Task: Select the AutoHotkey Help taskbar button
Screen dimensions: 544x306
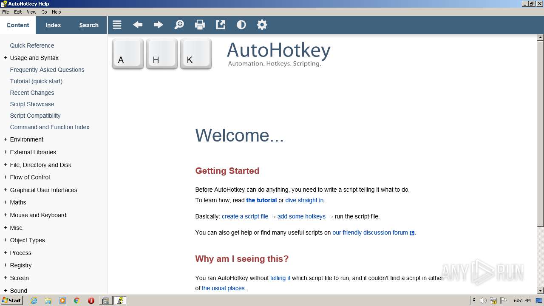Action: click(x=120, y=300)
